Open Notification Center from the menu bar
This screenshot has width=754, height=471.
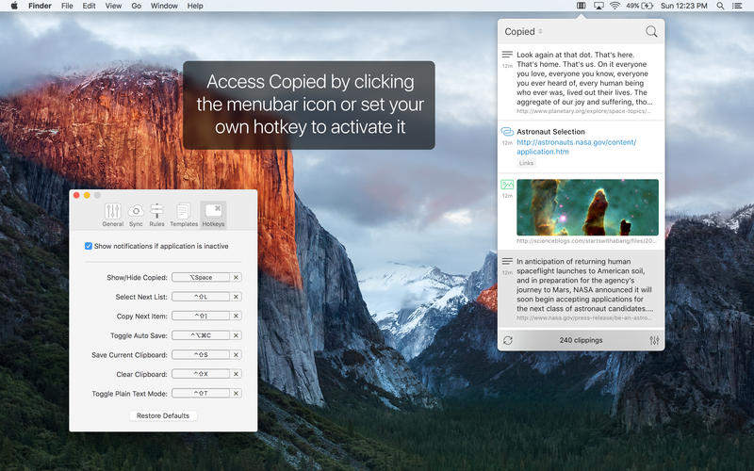742,6
